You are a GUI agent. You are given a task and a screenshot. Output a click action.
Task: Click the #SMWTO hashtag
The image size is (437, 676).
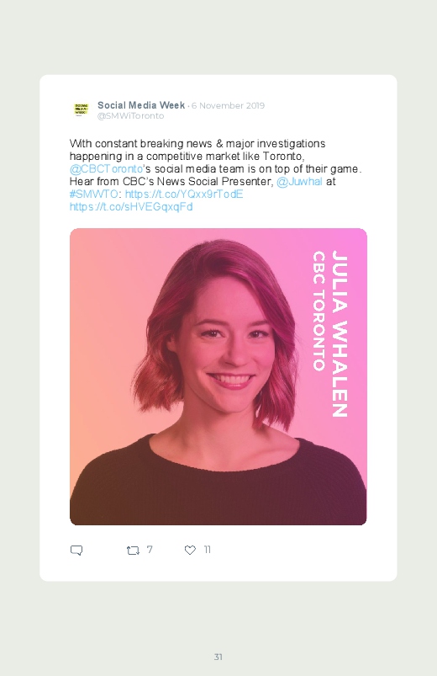click(93, 194)
